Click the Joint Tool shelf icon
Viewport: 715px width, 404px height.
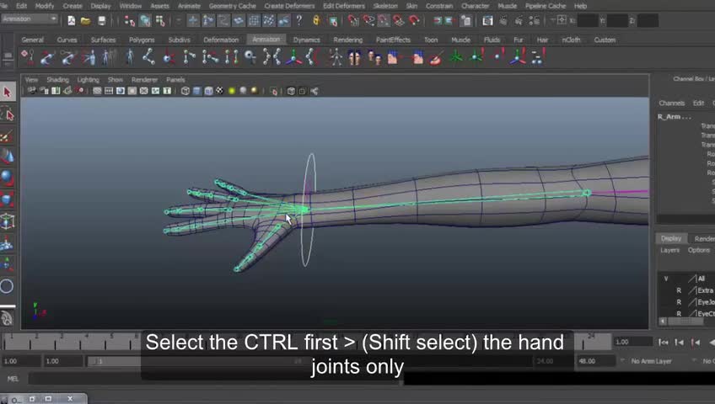tap(148, 57)
